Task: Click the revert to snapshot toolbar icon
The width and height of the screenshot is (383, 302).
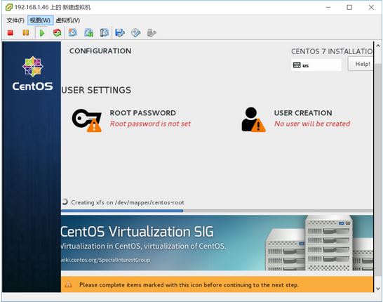Action: tap(88, 33)
